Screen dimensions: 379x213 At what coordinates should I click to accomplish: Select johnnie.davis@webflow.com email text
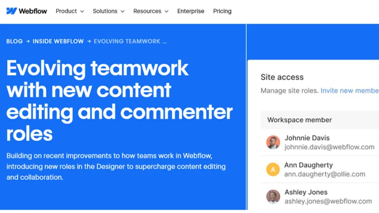coord(329,147)
